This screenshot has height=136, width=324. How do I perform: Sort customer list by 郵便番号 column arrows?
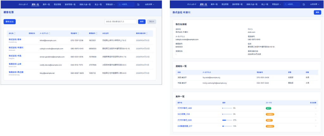coord(97,33)
